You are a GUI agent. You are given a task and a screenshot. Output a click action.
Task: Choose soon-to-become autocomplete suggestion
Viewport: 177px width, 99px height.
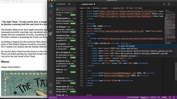[x=147, y=46]
